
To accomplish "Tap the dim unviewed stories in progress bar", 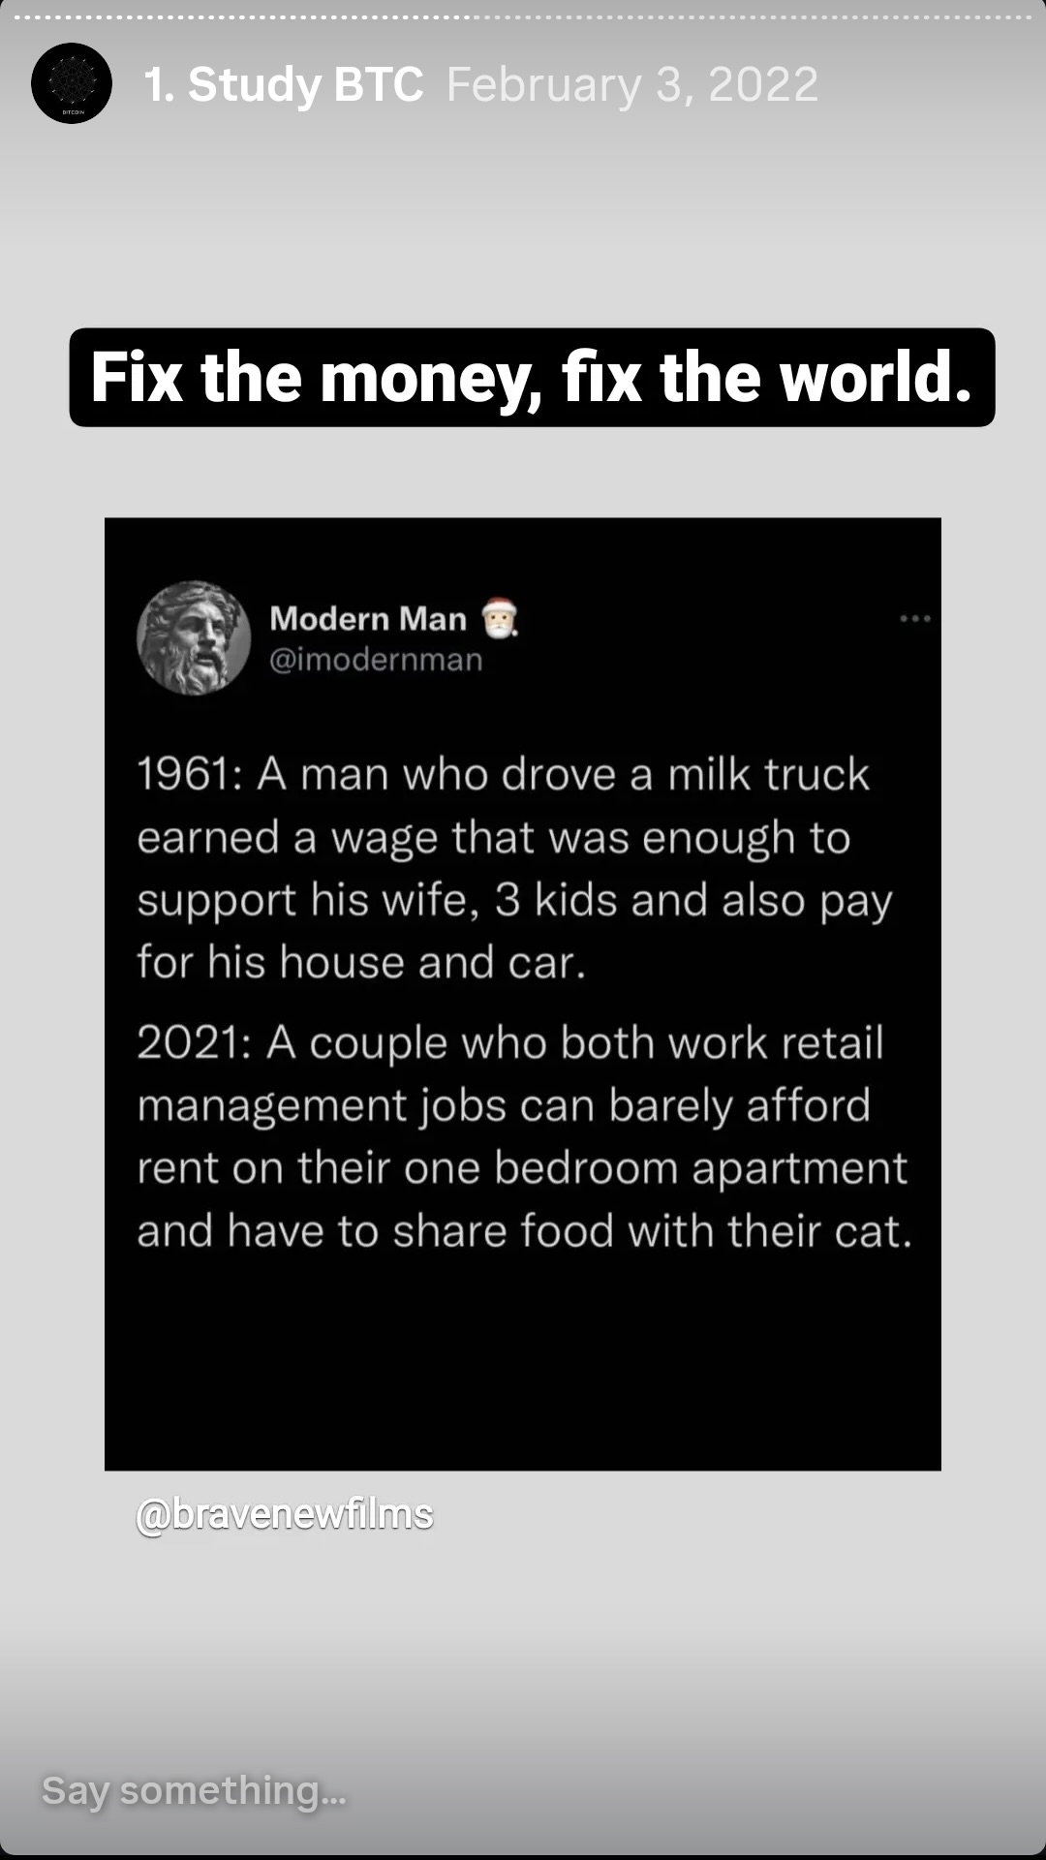I will (755, 16).
